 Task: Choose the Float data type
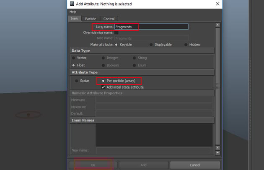tap(73, 65)
